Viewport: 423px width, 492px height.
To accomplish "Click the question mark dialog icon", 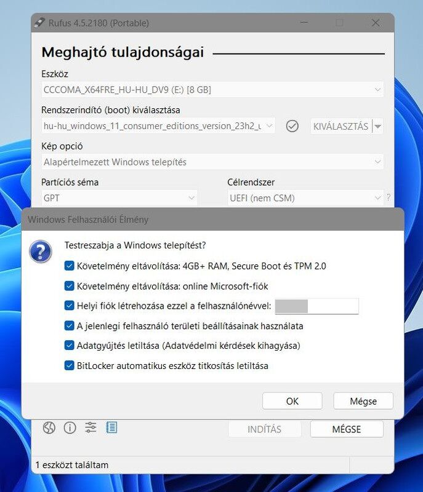I will [x=41, y=252].
